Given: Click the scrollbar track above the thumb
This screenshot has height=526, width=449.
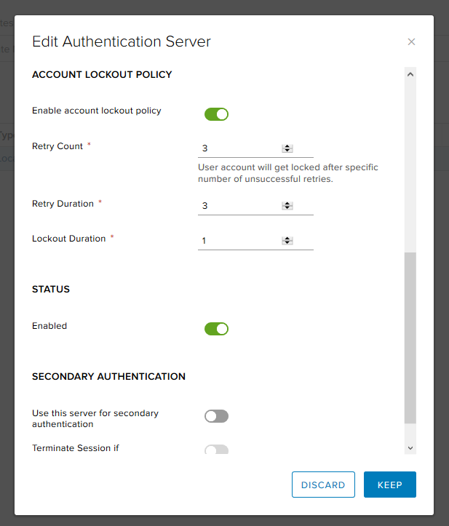Looking at the screenshot, I should point(410,167).
